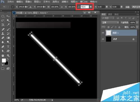Viewport: 140px width, 102px height.
Task: Click the white foreground color swatch
Action: (4, 60)
